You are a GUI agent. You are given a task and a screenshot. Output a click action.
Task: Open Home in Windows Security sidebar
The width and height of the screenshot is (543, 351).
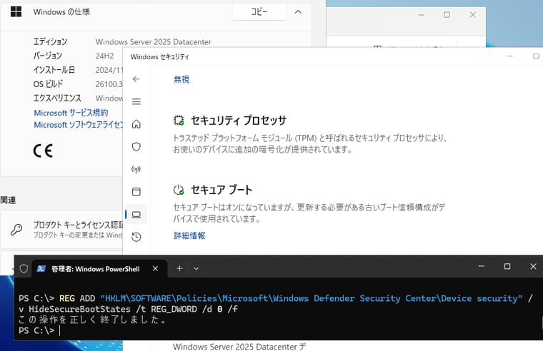coord(136,124)
